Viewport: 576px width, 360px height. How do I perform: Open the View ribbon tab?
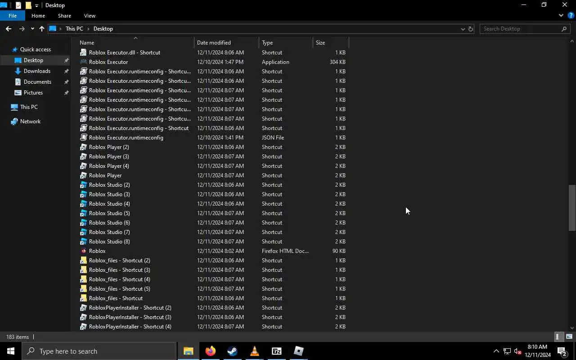click(x=90, y=16)
